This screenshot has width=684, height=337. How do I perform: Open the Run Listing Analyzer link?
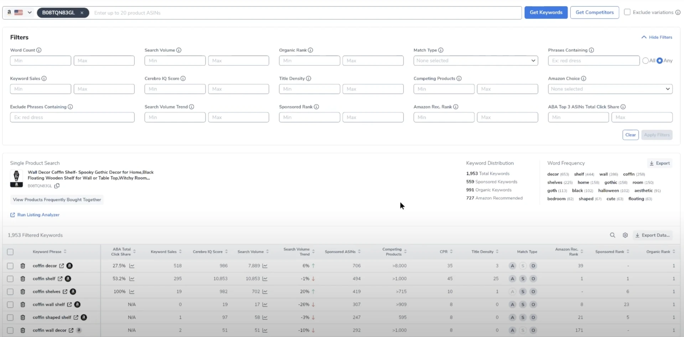pos(38,215)
